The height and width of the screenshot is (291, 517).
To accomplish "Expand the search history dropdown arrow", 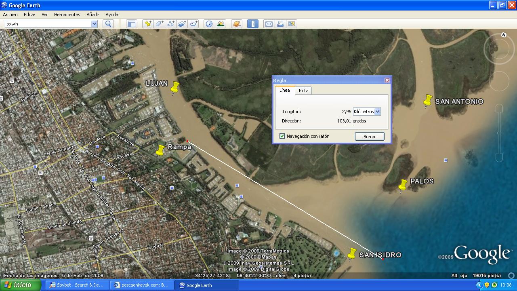I will [x=94, y=24].
